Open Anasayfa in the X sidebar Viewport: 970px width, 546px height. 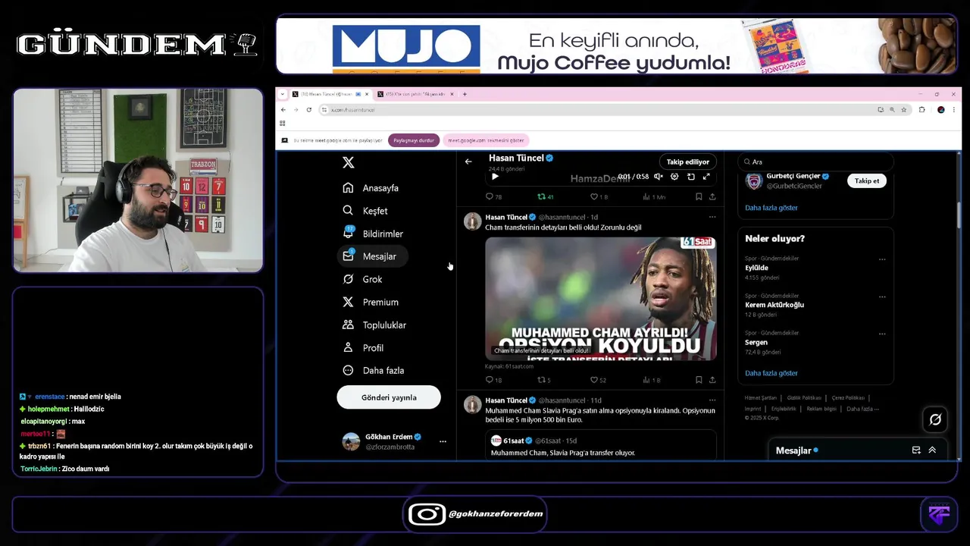coord(371,188)
